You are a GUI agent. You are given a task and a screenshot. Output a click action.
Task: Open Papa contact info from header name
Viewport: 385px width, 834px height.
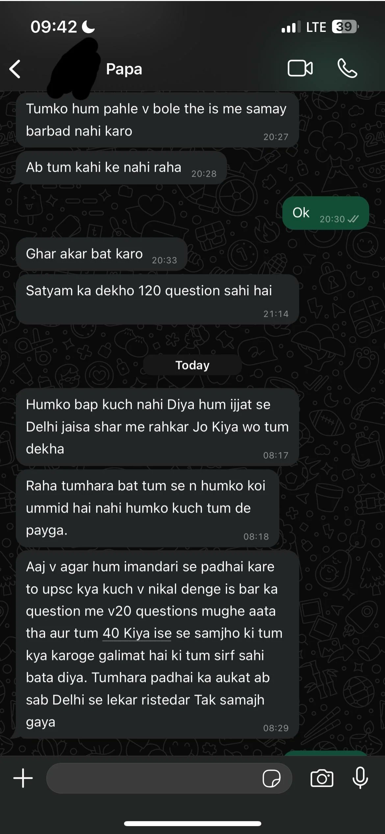coord(124,69)
